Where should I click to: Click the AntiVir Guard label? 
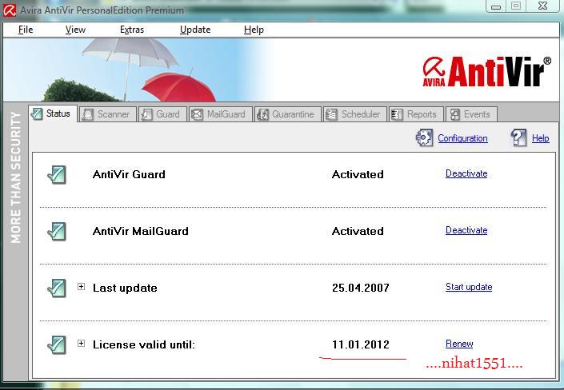coord(129,175)
